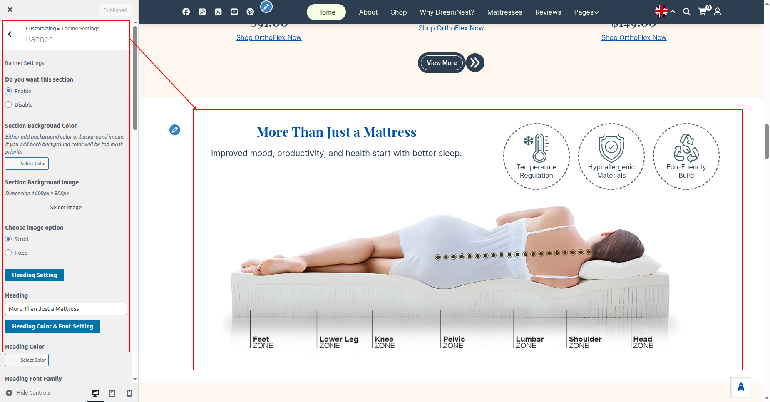Go back to Theme Settings panel
Image resolution: width=770 pixels, height=402 pixels.
pyautogui.click(x=10, y=35)
